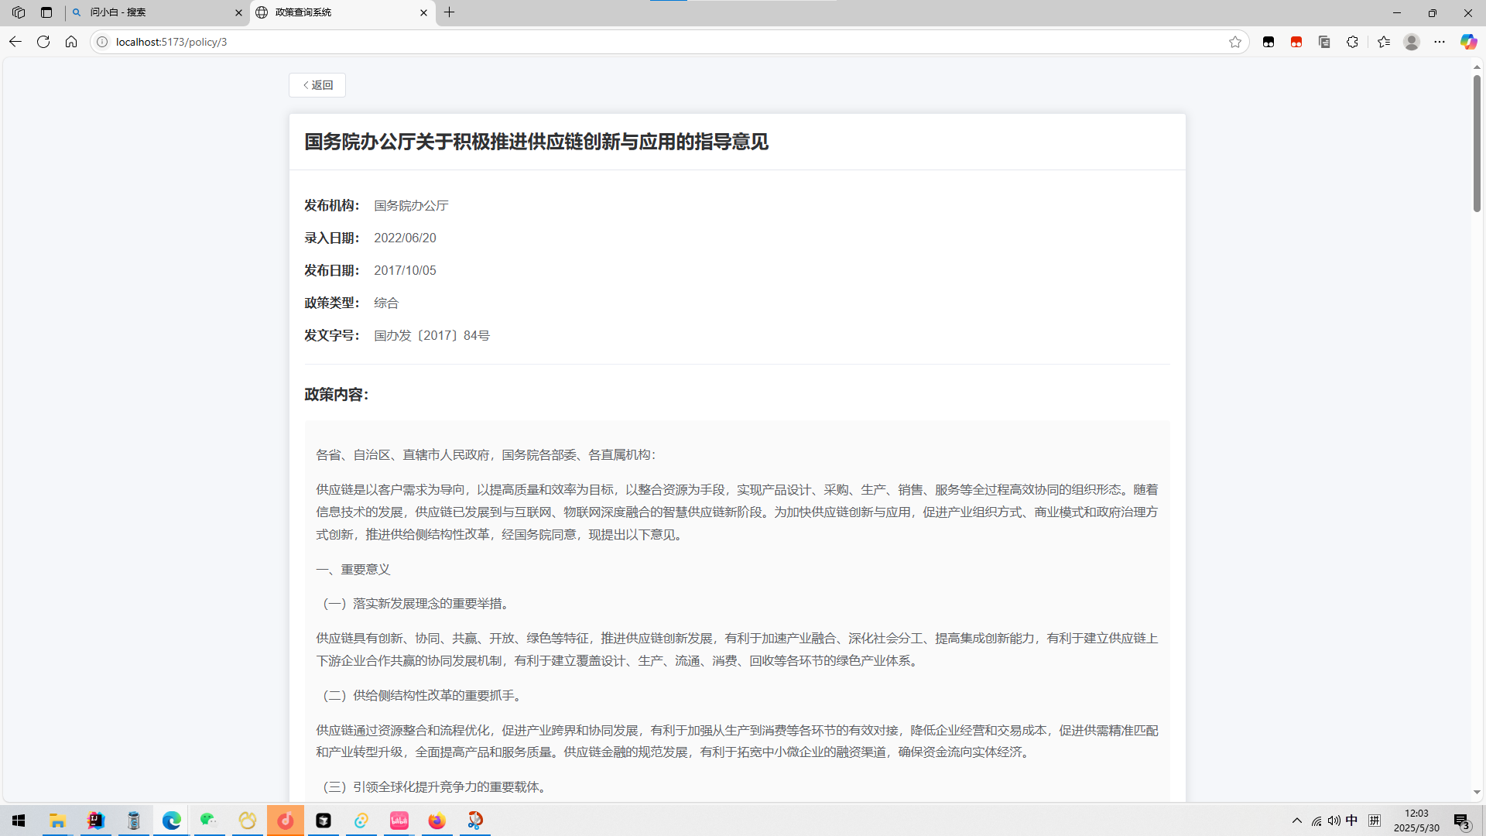Open the Copilot sidebar icon
The width and height of the screenshot is (1486, 836).
point(1468,42)
